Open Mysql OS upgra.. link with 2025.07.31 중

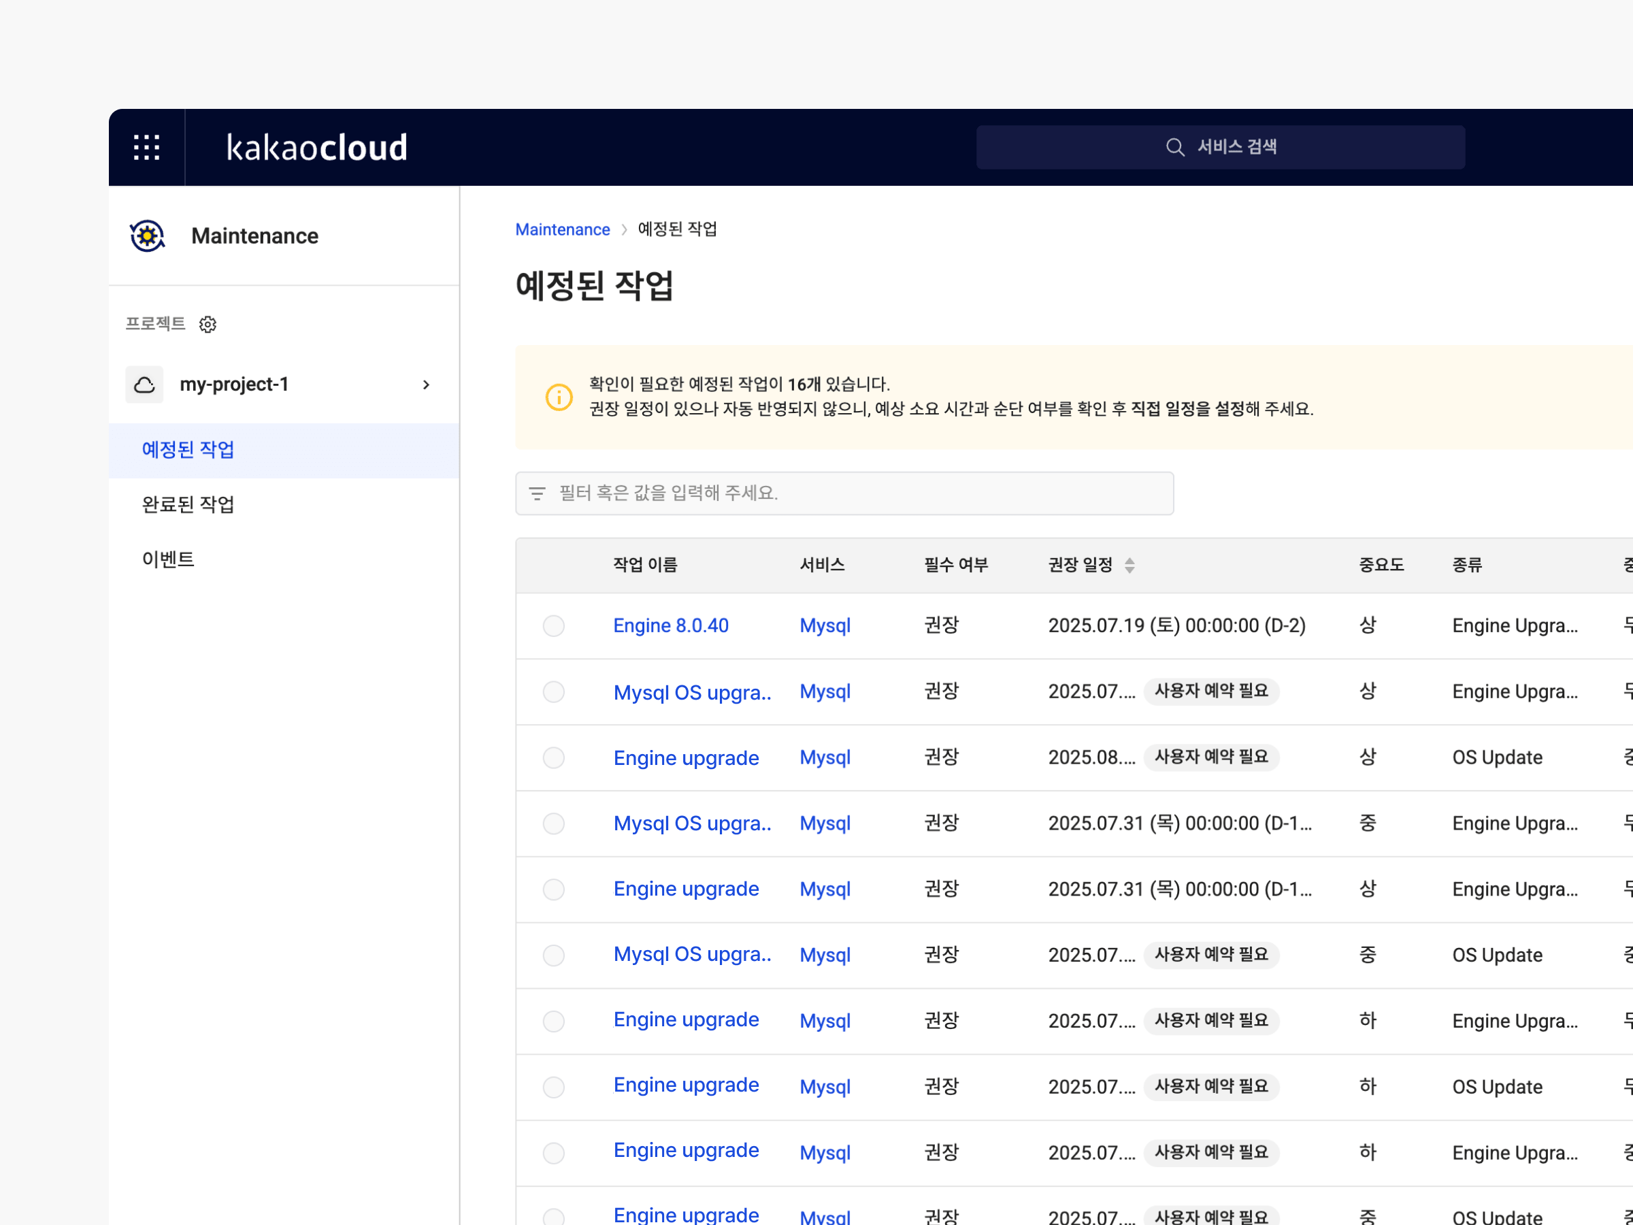point(693,823)
